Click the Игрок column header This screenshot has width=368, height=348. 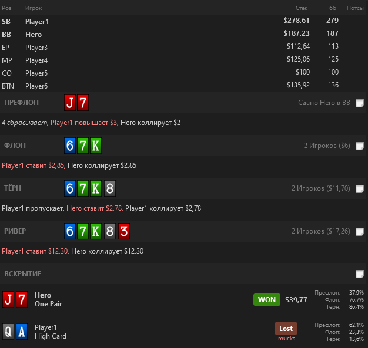pos(34,8)
